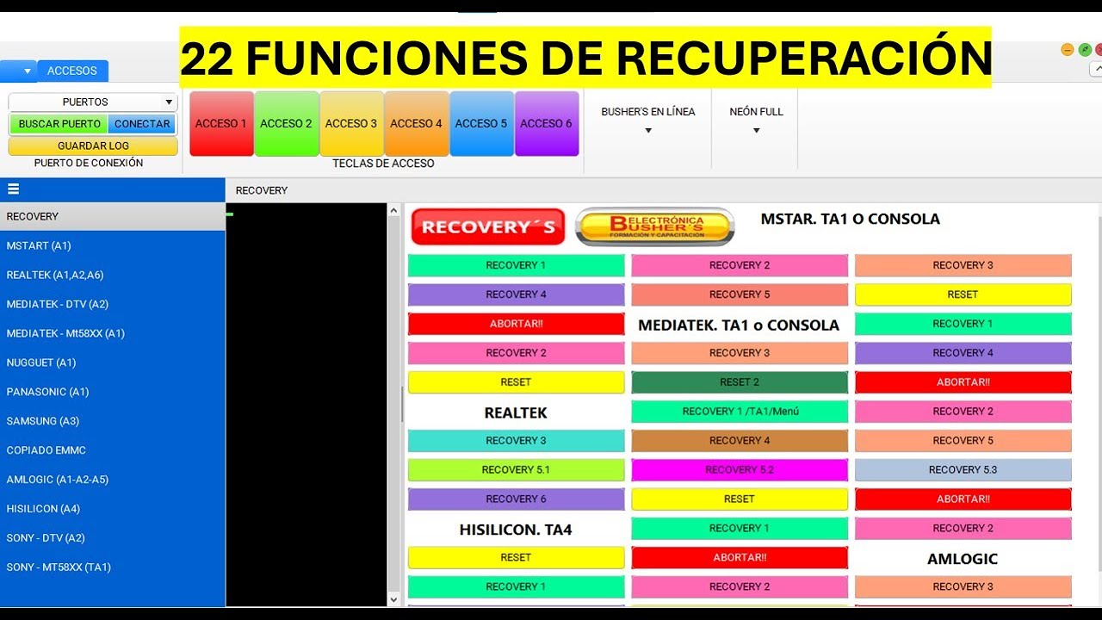Click ABORTAR!! beside RESET 2
Screen dimensions: 1102x620
tap(963, 382)
